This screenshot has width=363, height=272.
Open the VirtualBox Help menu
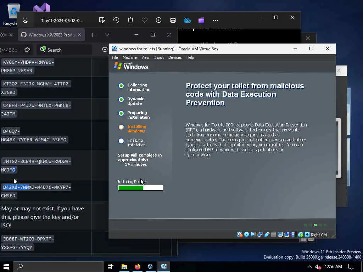click(190, 57)
